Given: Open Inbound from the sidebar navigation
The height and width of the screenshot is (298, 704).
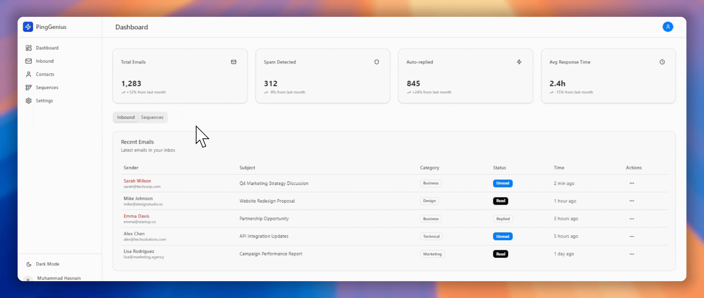Looking at the screenshot, I should (x=44, y=61).
